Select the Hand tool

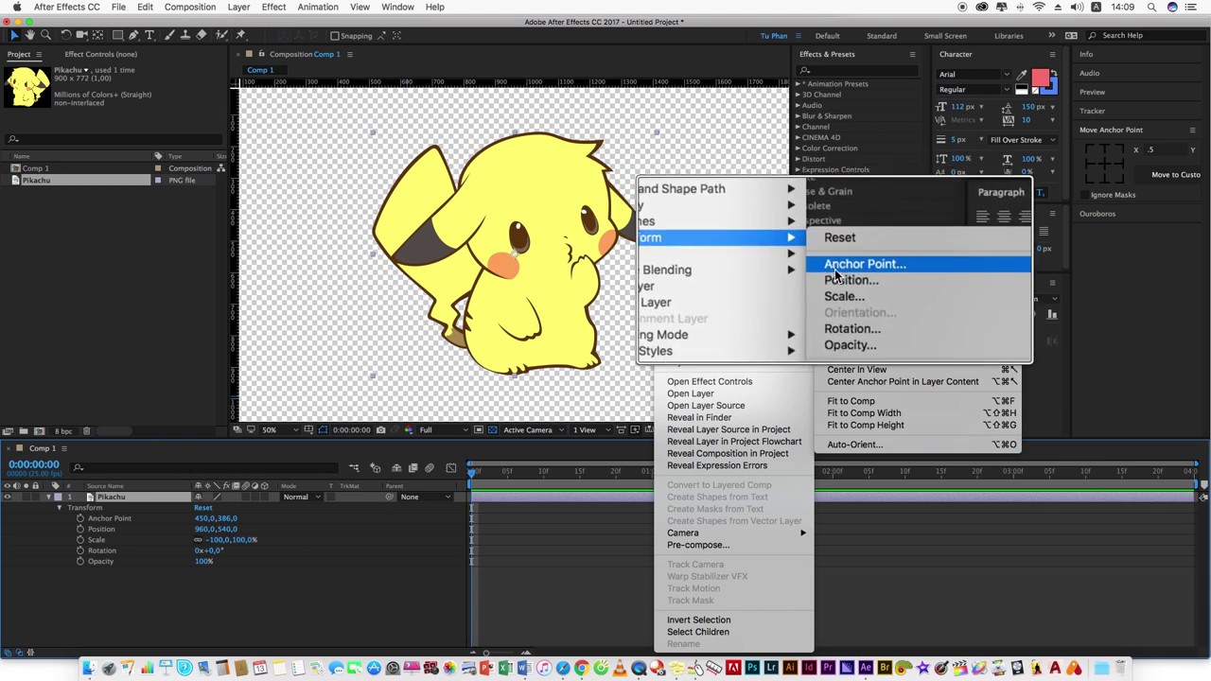(30, 35)
